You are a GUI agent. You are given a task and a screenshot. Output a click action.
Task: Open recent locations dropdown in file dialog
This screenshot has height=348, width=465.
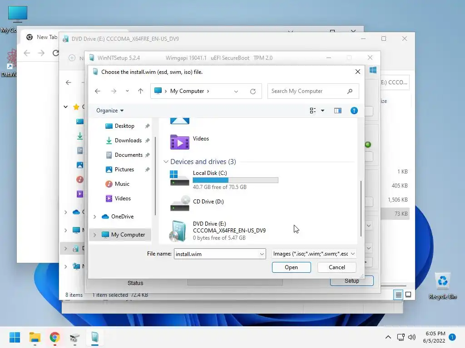(x=127, y=91)
